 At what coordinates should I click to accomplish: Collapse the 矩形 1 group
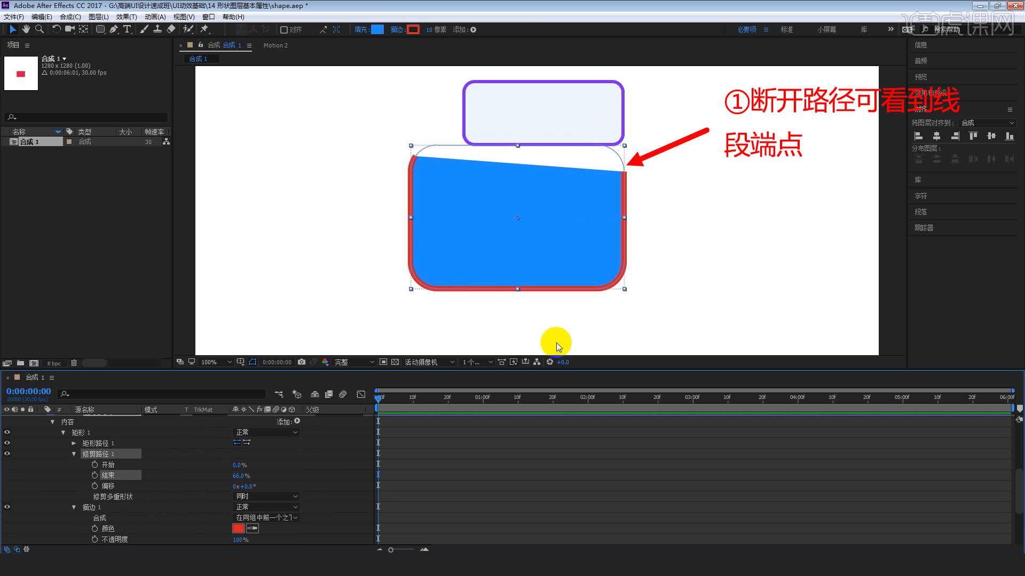tap(63, 433)
